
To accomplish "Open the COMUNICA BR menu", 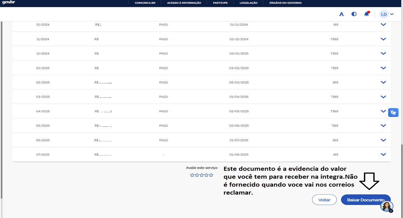I will click(145, 3).
